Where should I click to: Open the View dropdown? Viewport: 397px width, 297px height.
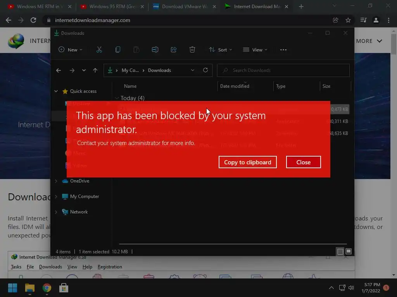coord(255,50)
